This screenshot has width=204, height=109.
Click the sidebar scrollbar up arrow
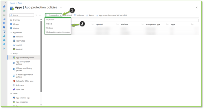point(41,19)
